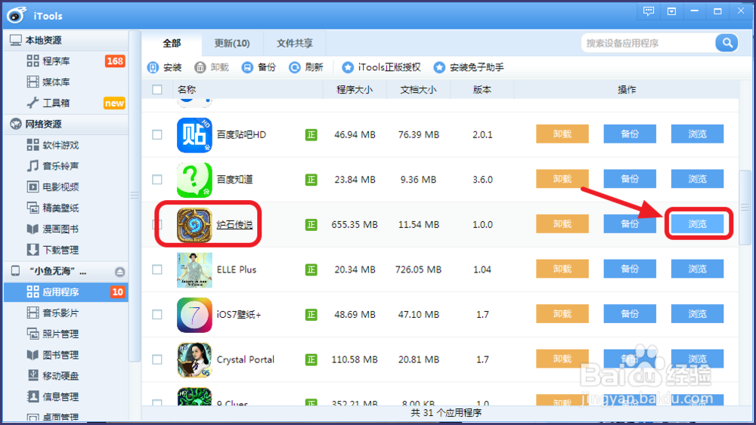Backup 百度贴吧HD with 备份 button
Screen dimensions: 756x425
(x=630, y=134)
